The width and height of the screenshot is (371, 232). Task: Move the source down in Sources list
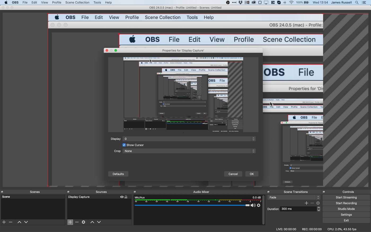99,222
